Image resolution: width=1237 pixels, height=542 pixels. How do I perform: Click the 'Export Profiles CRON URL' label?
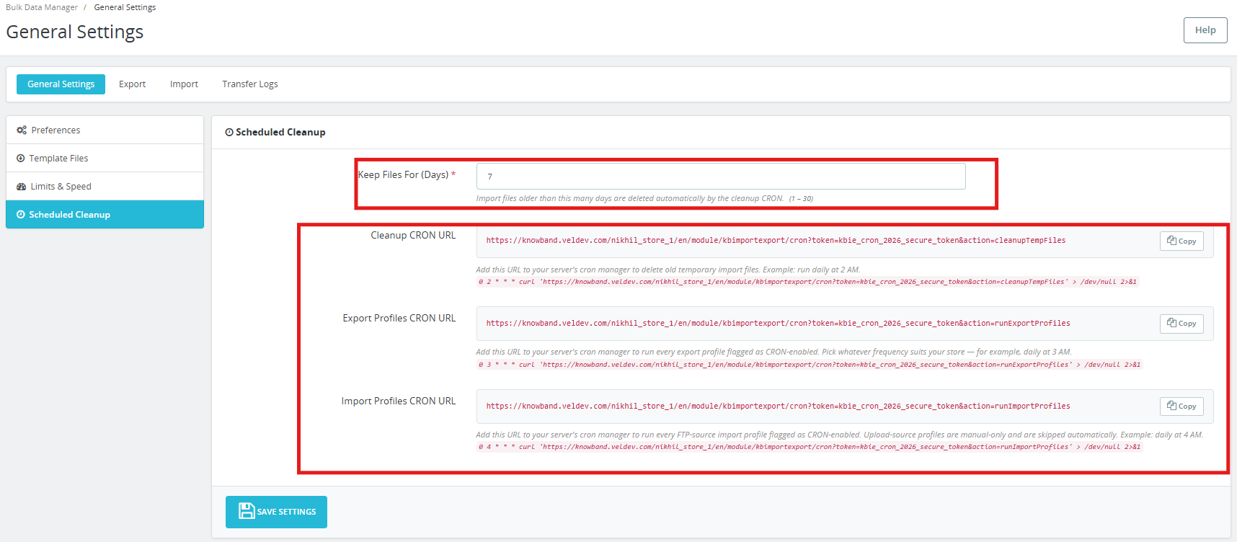point(399,319)
